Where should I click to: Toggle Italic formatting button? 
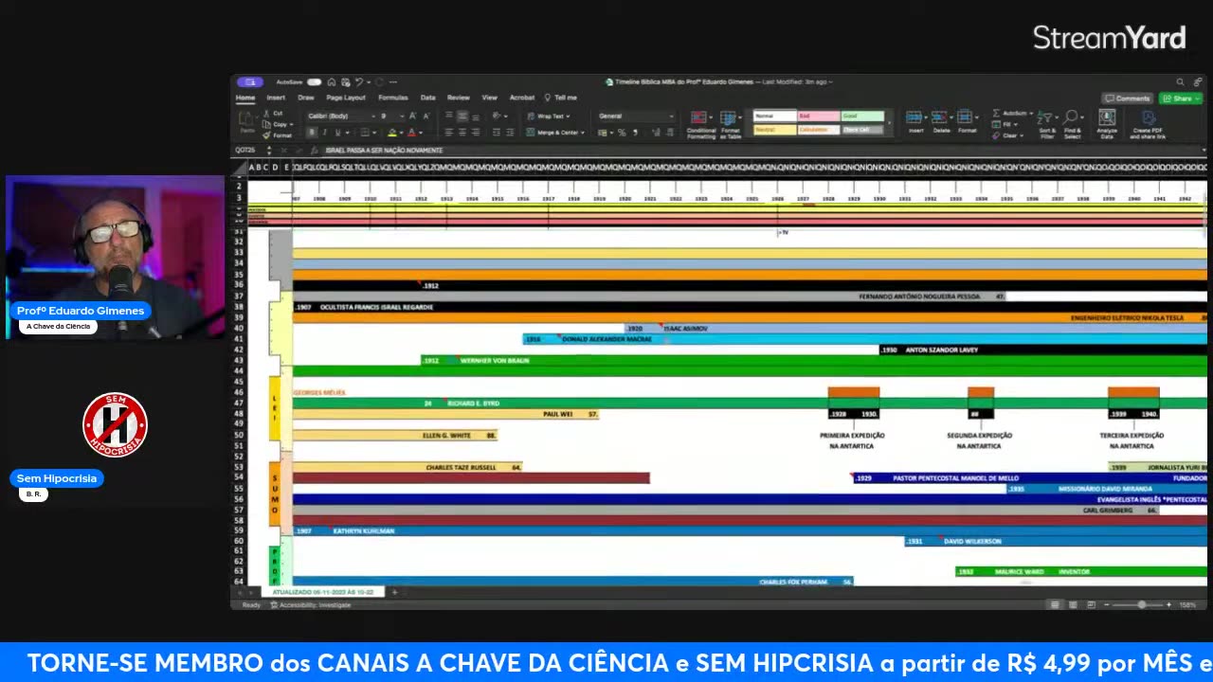coord(323,133)
